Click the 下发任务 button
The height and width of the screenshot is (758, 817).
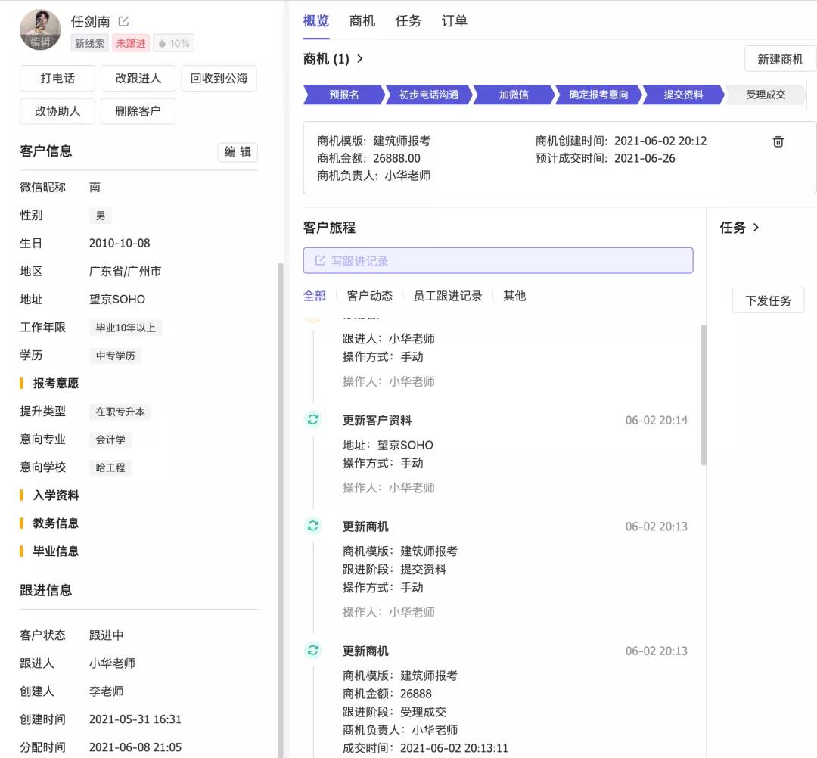pyautogui.click(x=768, y=300)
